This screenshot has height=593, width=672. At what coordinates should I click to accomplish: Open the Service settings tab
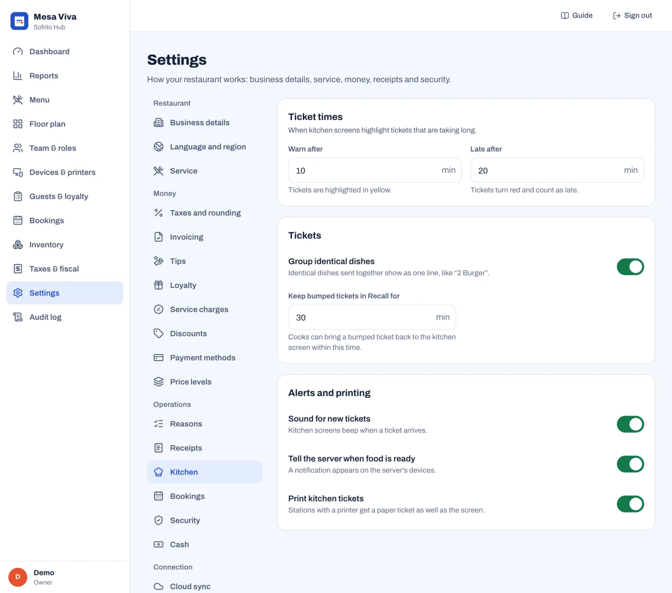click(x=205, y=171)
